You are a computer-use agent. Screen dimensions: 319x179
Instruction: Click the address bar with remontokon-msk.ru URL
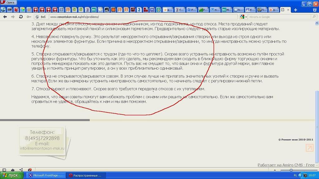click(x=143, y=17)
